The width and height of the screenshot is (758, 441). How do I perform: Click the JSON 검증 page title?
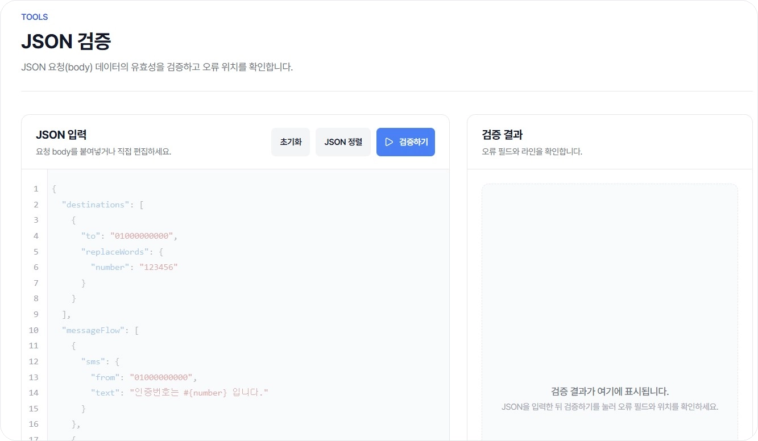[65, 41]
